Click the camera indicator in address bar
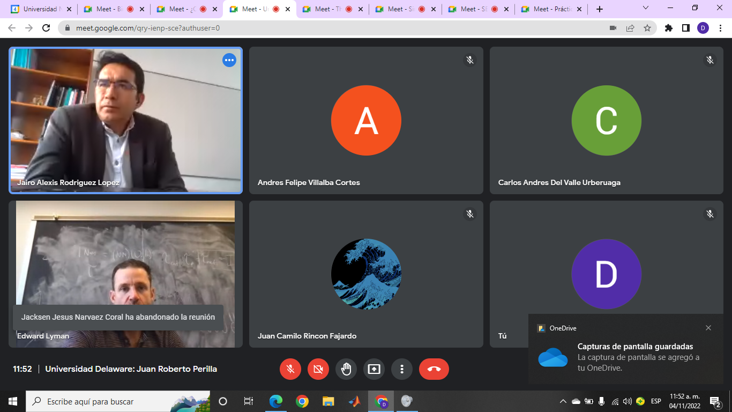732x412 pixels. click(613, 28)
